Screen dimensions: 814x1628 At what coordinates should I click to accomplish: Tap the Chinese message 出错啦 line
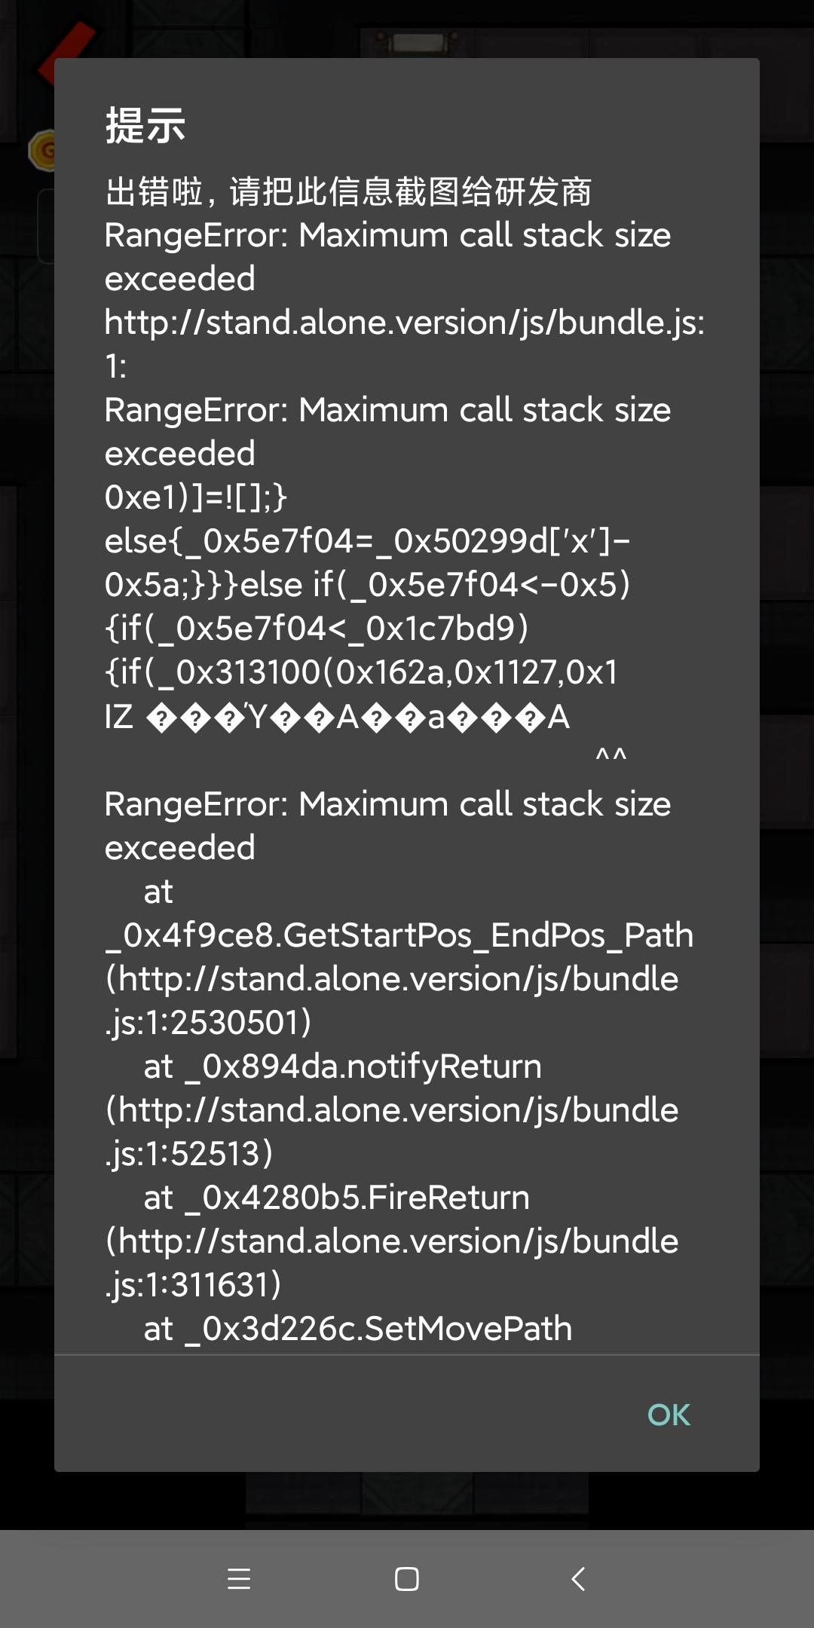348,191
